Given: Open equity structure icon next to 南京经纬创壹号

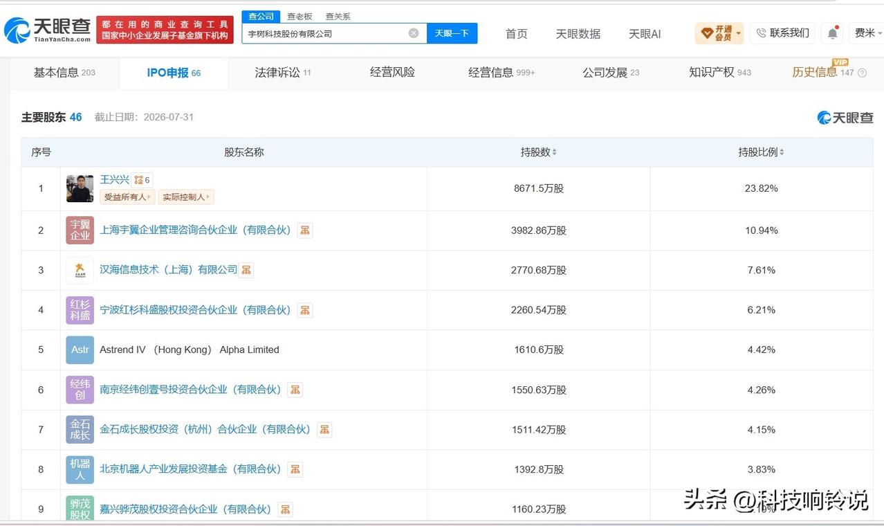Looking at the screenshot, I should [295, 390].
